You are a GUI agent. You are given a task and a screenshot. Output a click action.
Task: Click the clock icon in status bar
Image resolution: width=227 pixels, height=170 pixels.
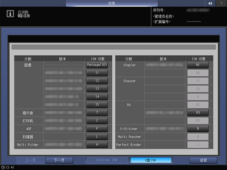pyautogui.click(x=3, y=167)
